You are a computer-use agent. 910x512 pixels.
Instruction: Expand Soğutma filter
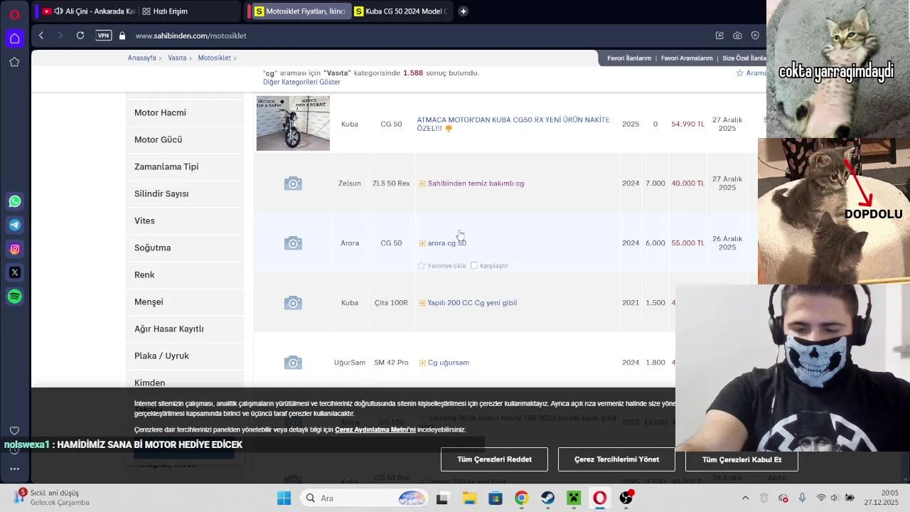(x=185, y=247)
